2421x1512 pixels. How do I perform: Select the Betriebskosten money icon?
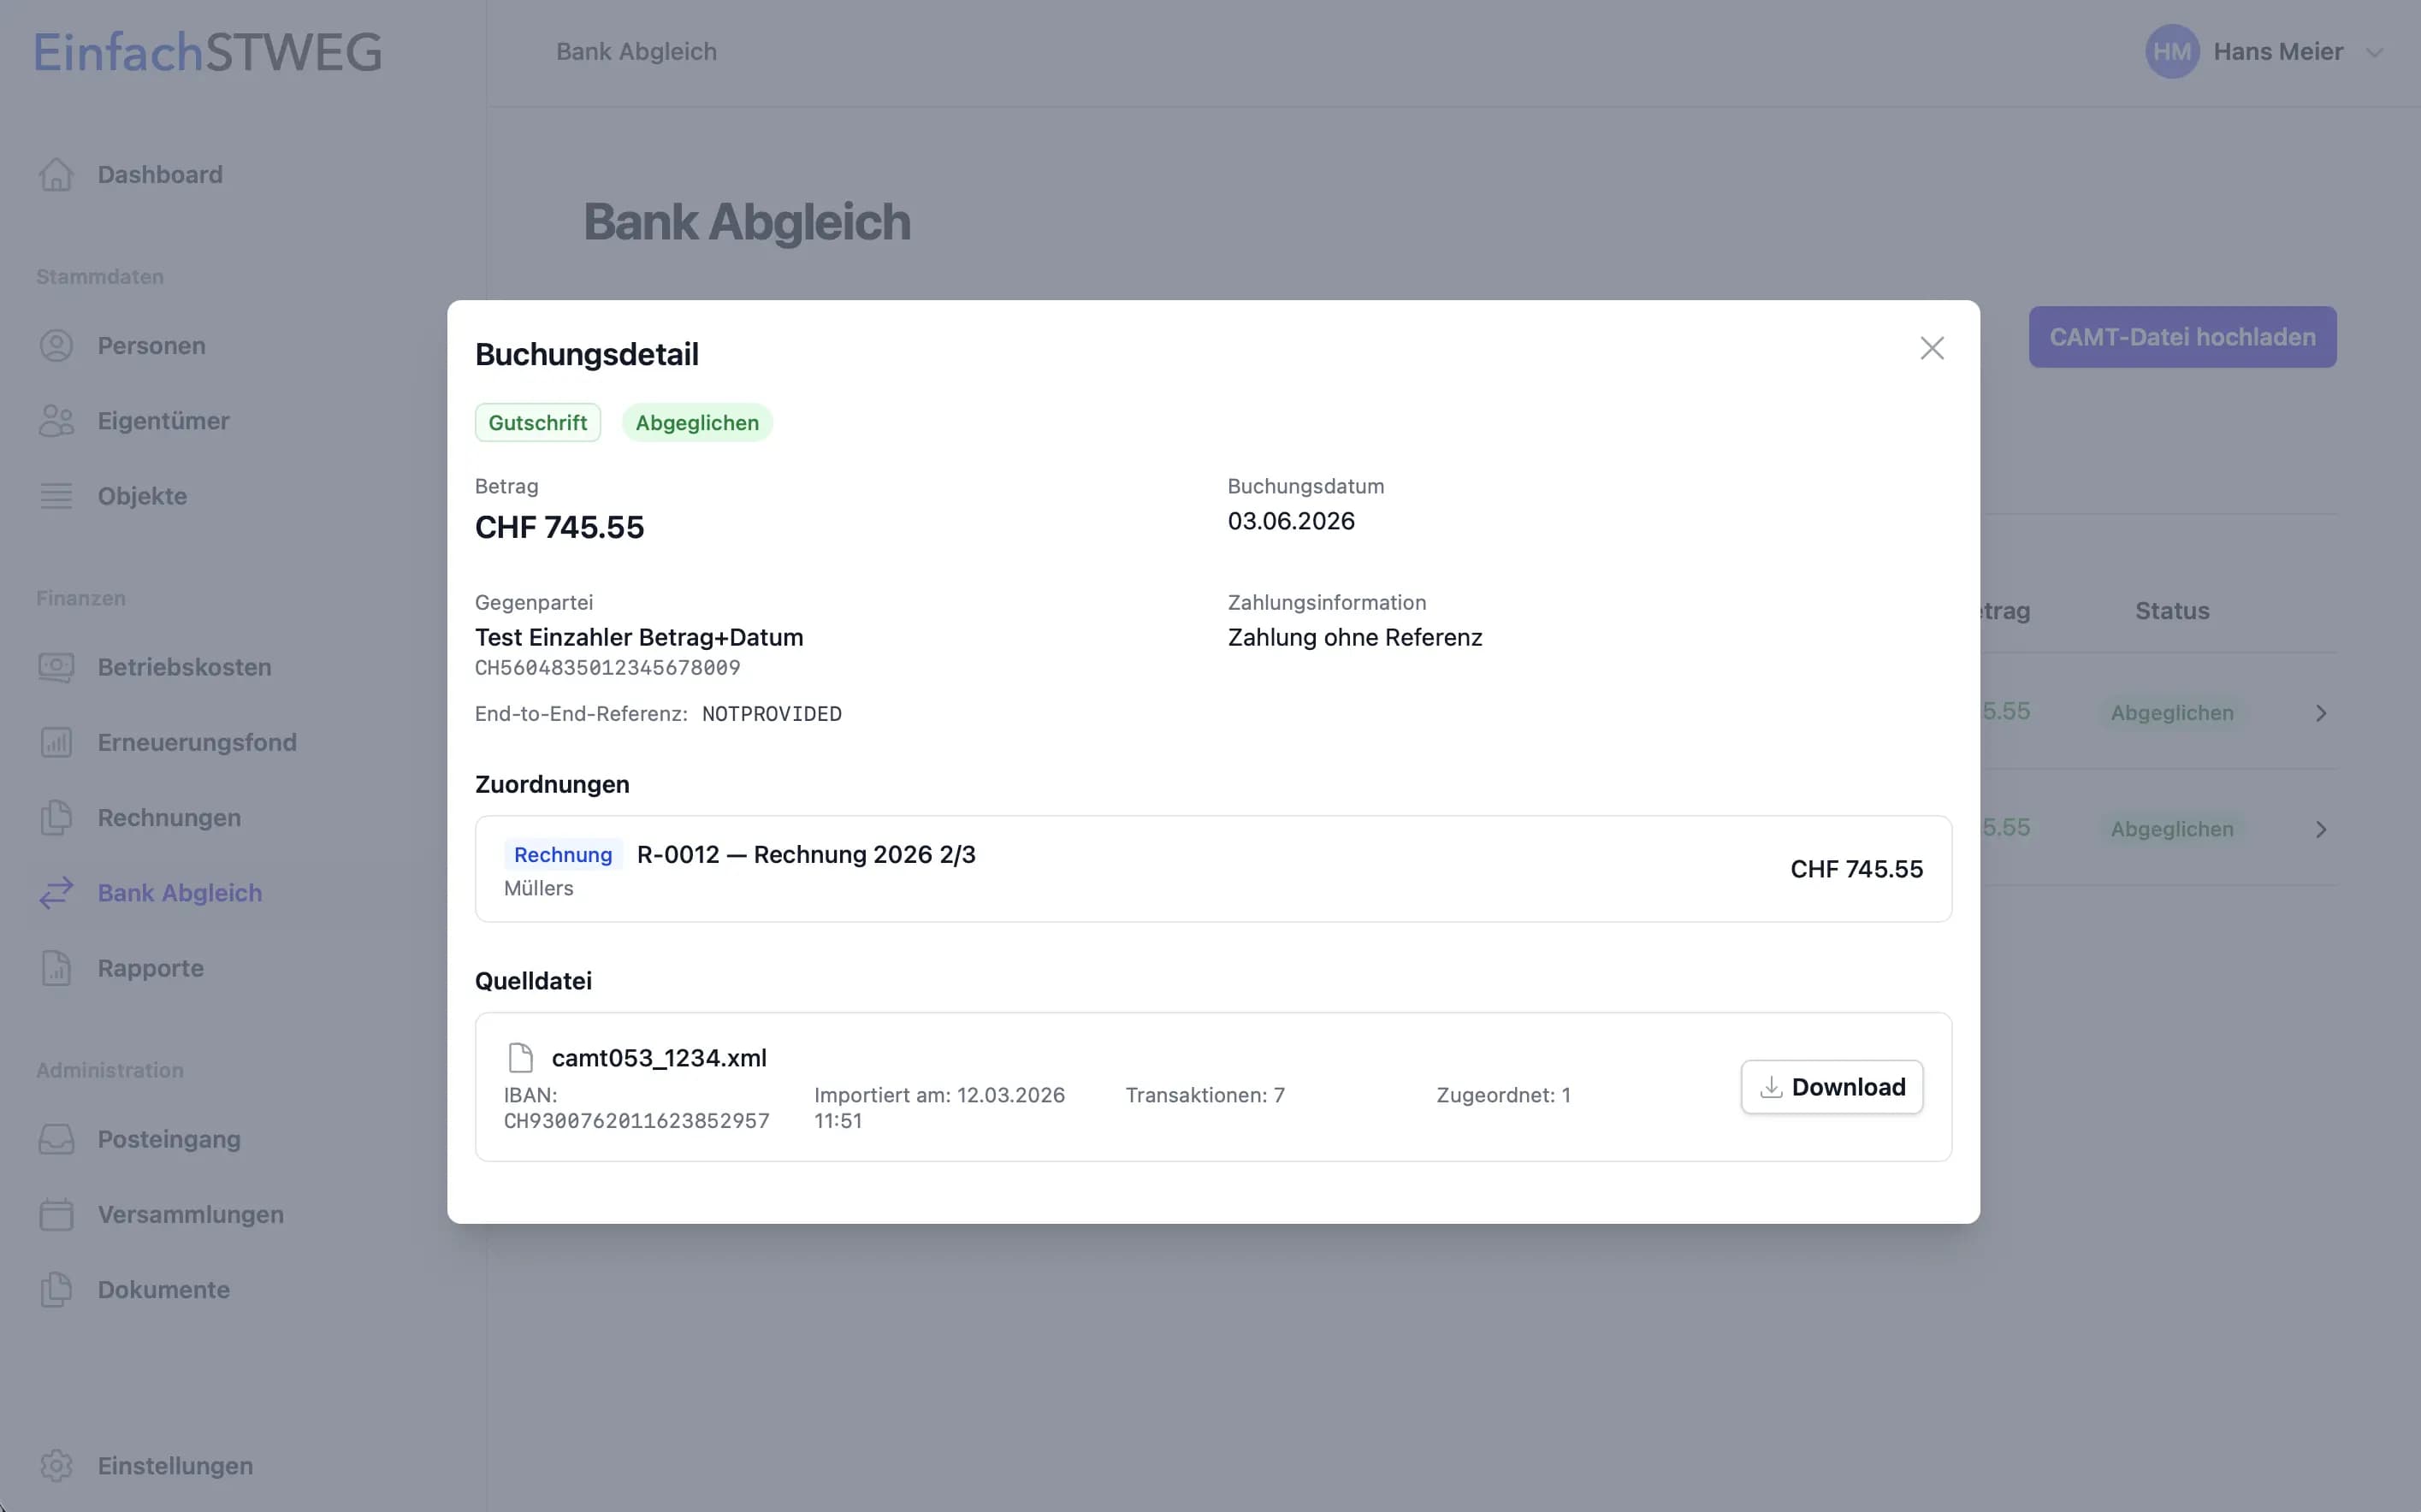[57, 667]
